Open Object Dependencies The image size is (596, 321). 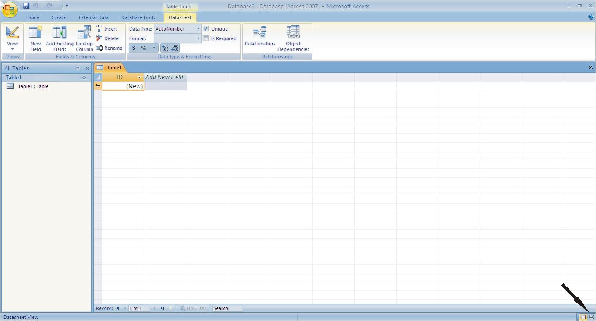(x=293, y=38)
